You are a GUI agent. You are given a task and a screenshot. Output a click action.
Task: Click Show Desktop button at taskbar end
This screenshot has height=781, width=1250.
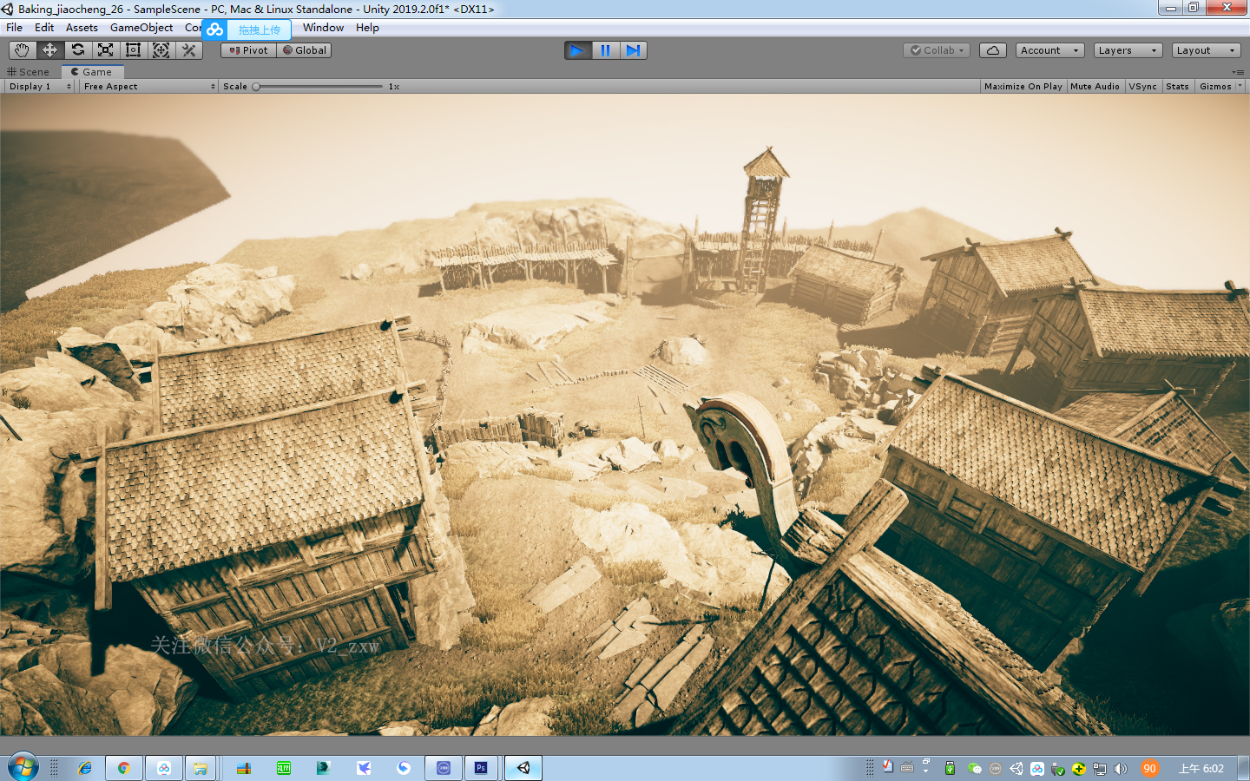pyautogui.click(x=1244, y=768)
